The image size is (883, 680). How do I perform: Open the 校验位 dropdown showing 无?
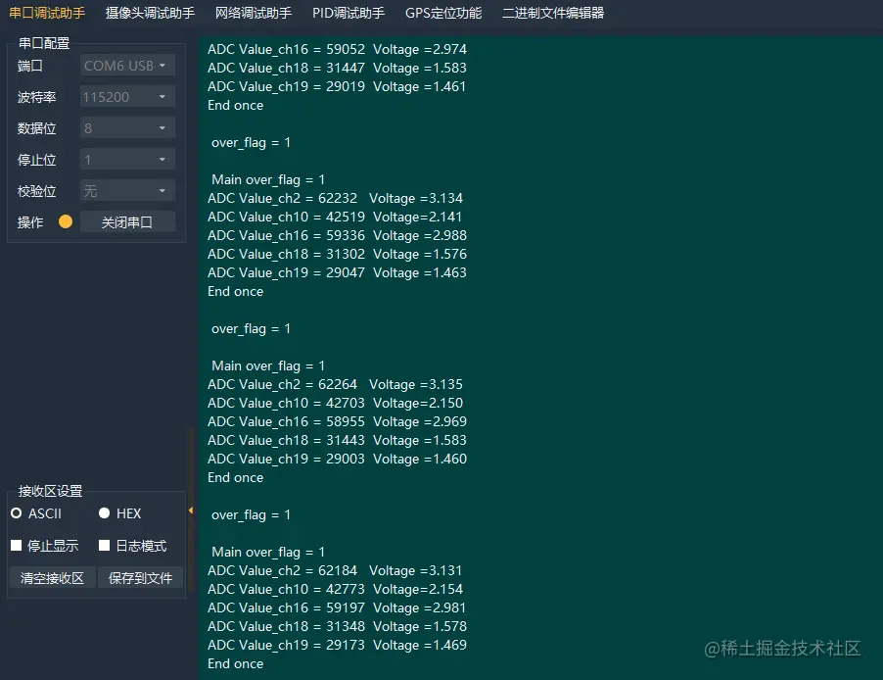pos(127,191)
